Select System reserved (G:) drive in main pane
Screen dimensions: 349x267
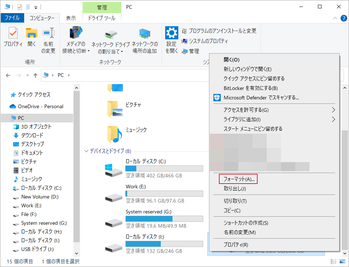point(154,219)
